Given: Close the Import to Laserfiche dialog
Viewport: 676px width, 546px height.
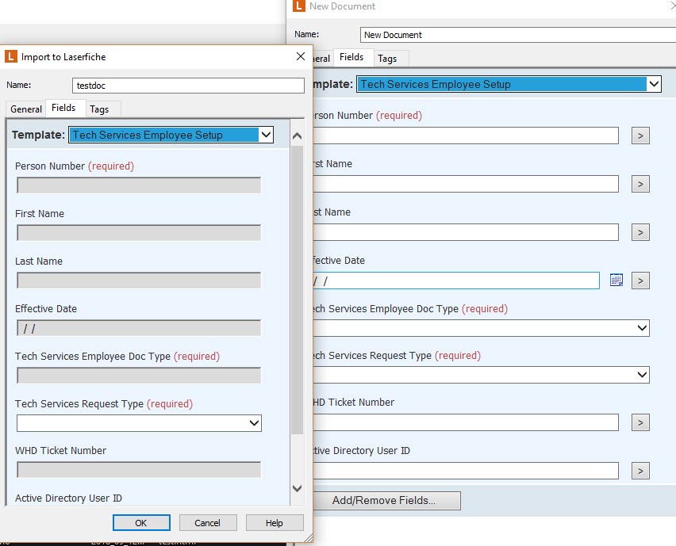Looking at the screenshot, I should coord(301,56).
